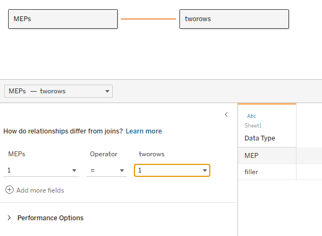Click the Operator column label
The image size is (322, 236).
[x=104, y=154]
